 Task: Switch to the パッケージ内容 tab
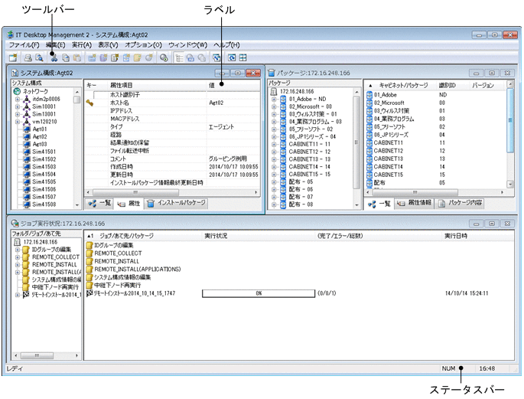click(x=460, y=203)
